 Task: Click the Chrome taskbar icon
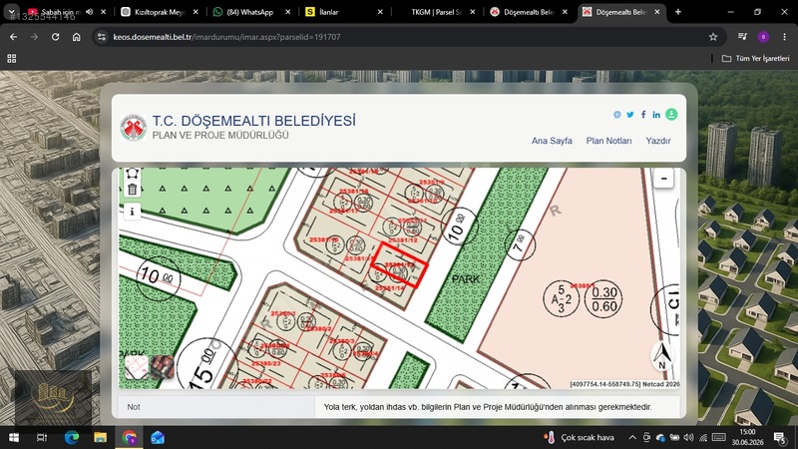[x=129, y=438]
